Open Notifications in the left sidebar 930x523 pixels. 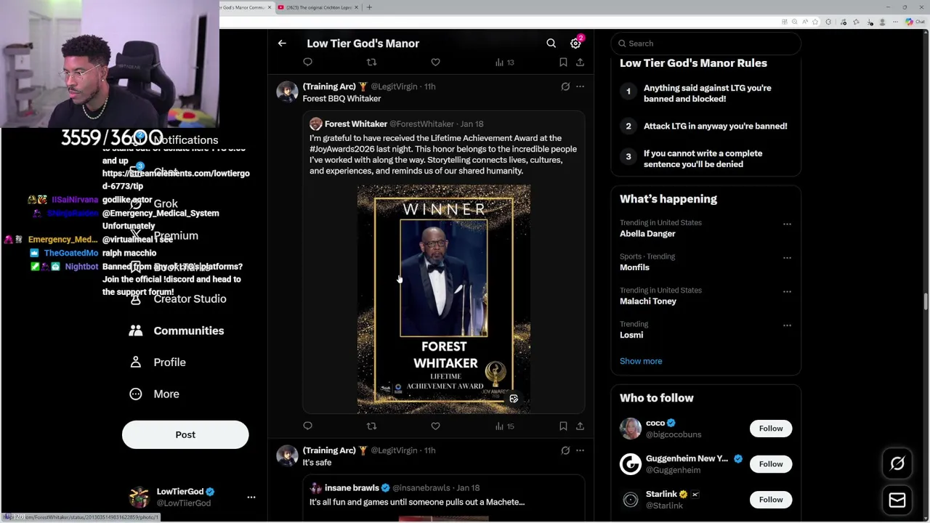(185, 140)
